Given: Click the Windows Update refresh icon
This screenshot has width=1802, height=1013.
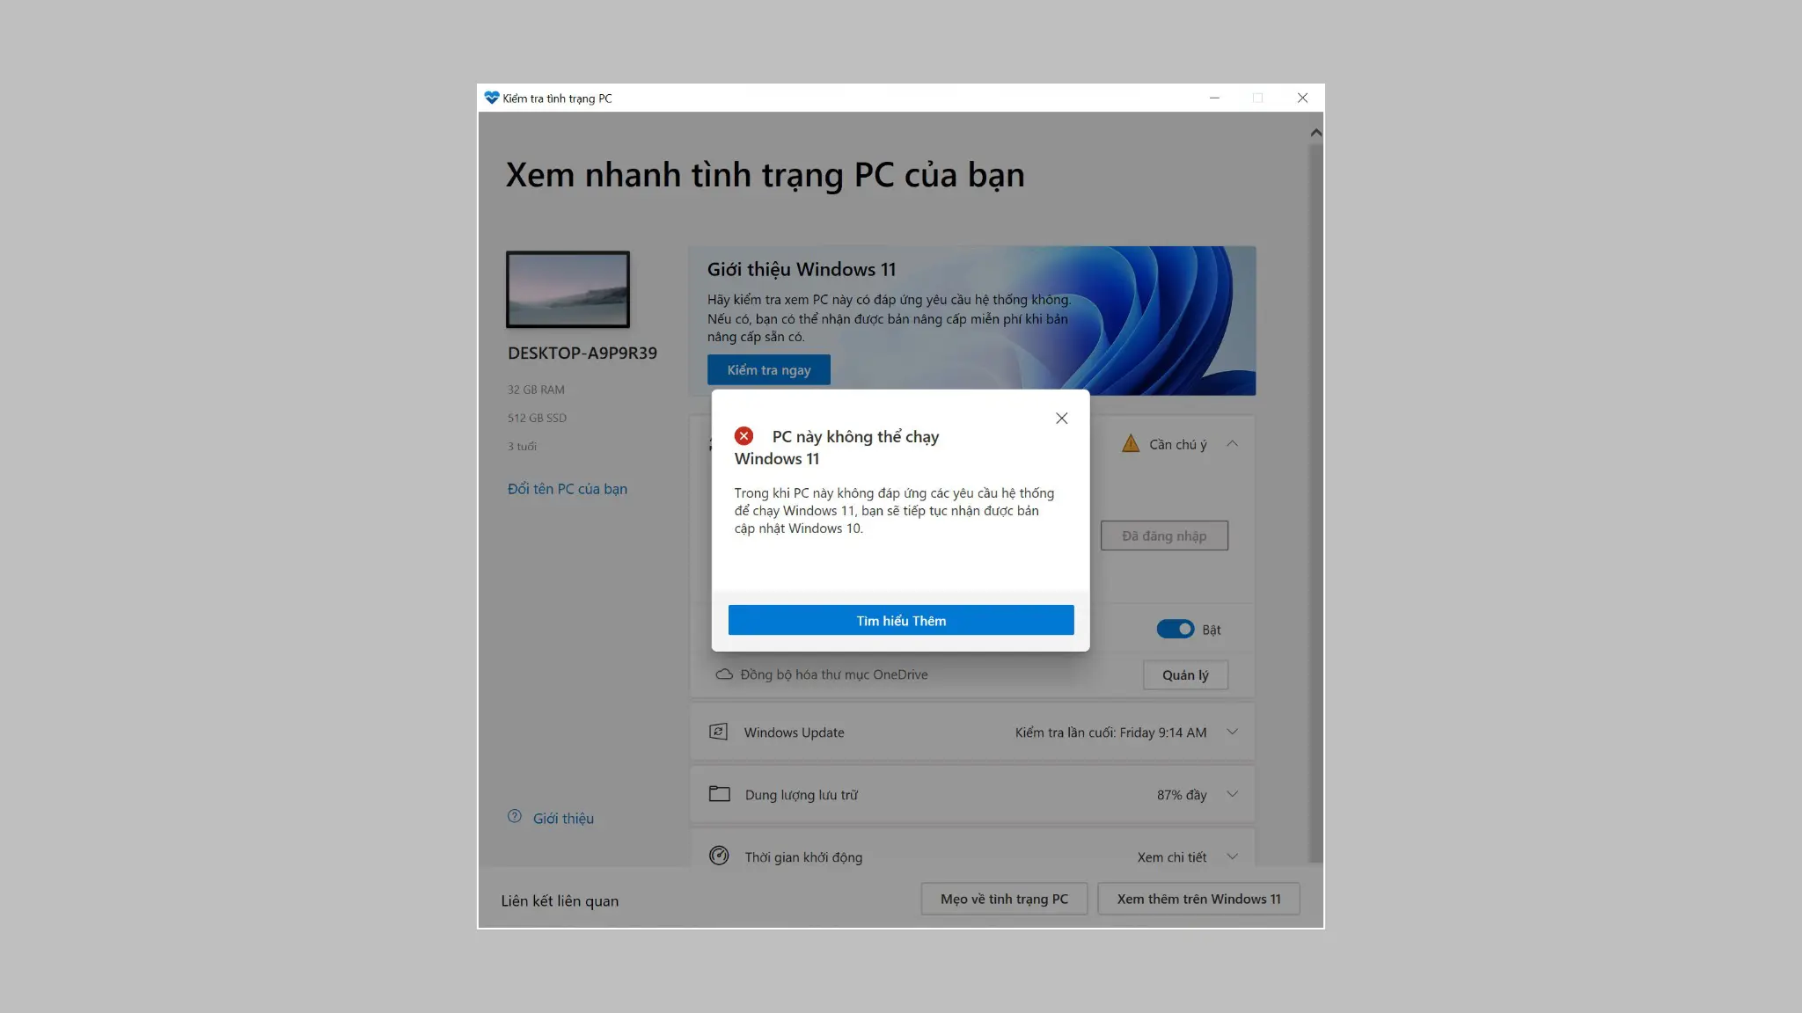Looking at the screenshot, I should [718, 732].
